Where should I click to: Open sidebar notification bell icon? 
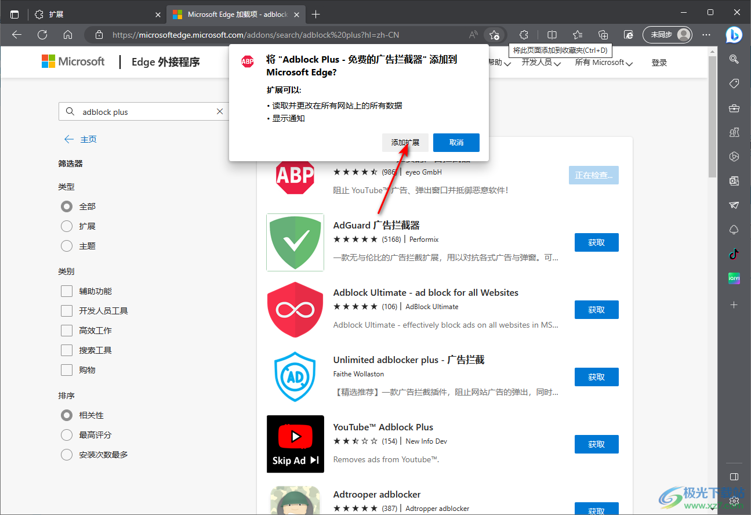pyautogui.click(x=734, y=230)
